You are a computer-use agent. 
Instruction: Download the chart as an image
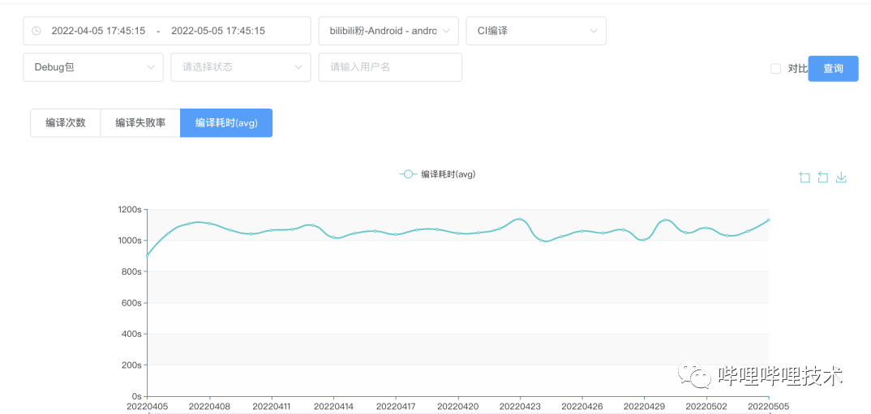coord(841,177)
